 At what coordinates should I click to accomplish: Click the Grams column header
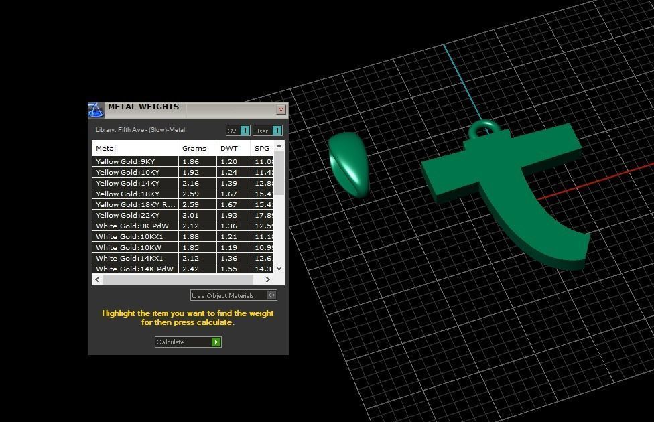coord(197,148)
